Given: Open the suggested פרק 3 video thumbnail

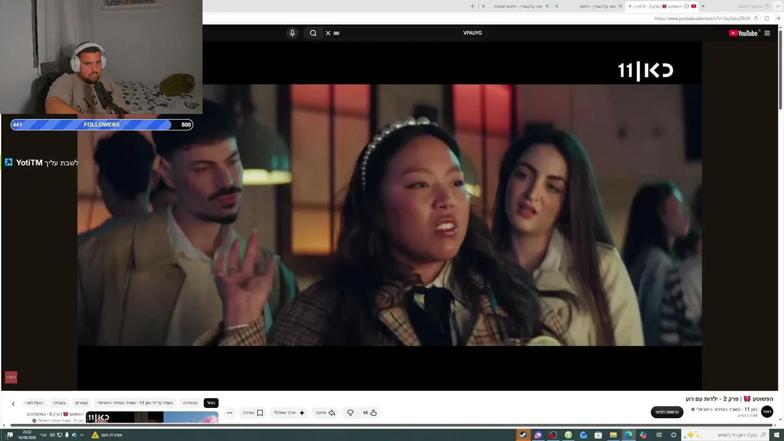Looking at the screenshot, I should pyautogui.click(x=152, y=417).
